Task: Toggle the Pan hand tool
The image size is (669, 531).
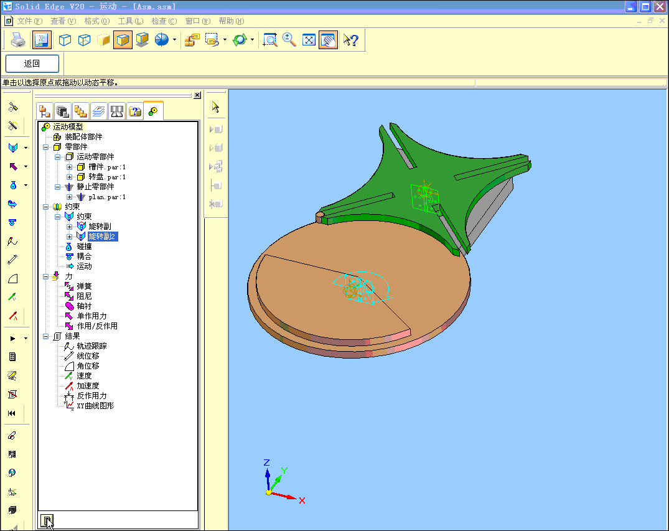Action: pos(328,40)
